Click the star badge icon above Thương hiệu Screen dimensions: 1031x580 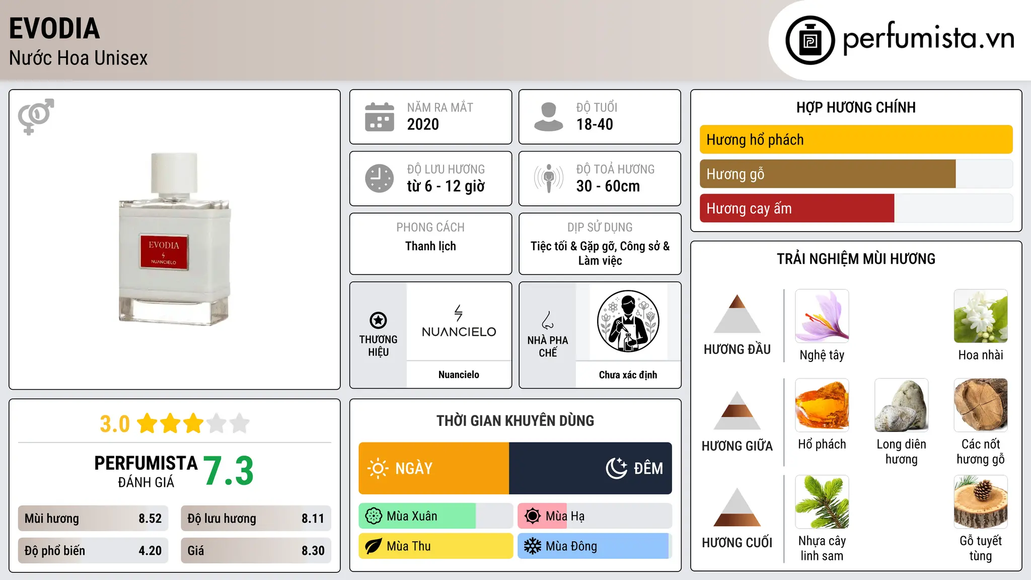[x=378, y=320]
